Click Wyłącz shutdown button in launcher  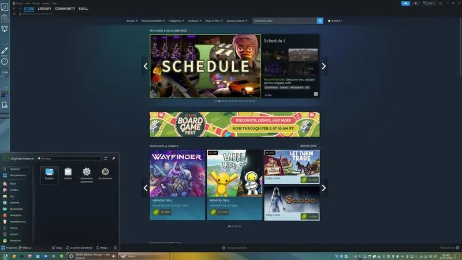(x=102, y=248)
